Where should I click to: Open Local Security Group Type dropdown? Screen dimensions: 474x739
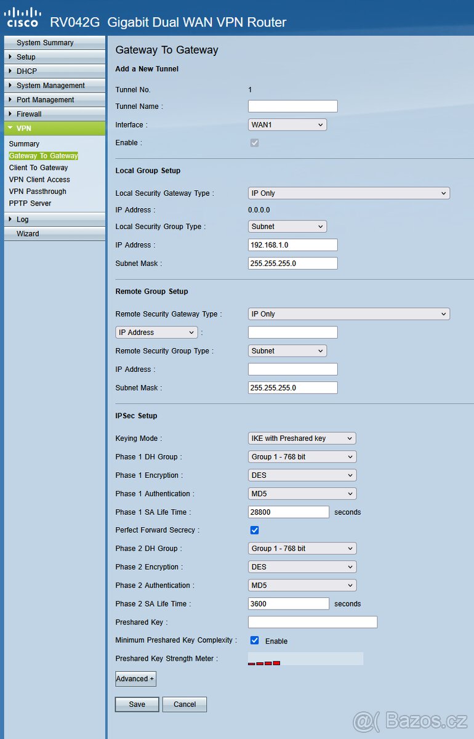click(287, 226)
